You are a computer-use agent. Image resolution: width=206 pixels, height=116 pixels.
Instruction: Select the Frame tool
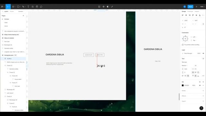pos(13,6)
